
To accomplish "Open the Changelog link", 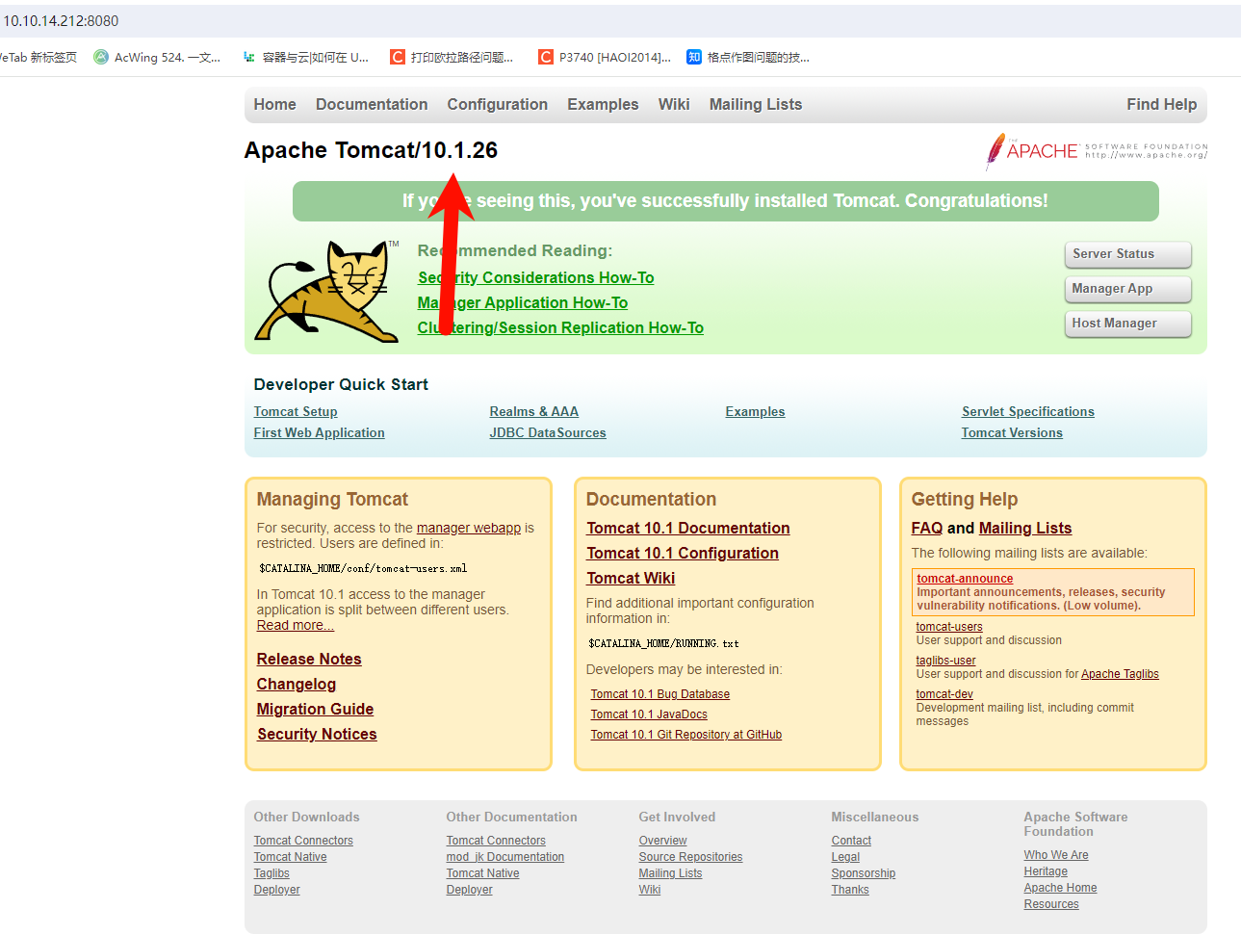I will click(297, 684).
